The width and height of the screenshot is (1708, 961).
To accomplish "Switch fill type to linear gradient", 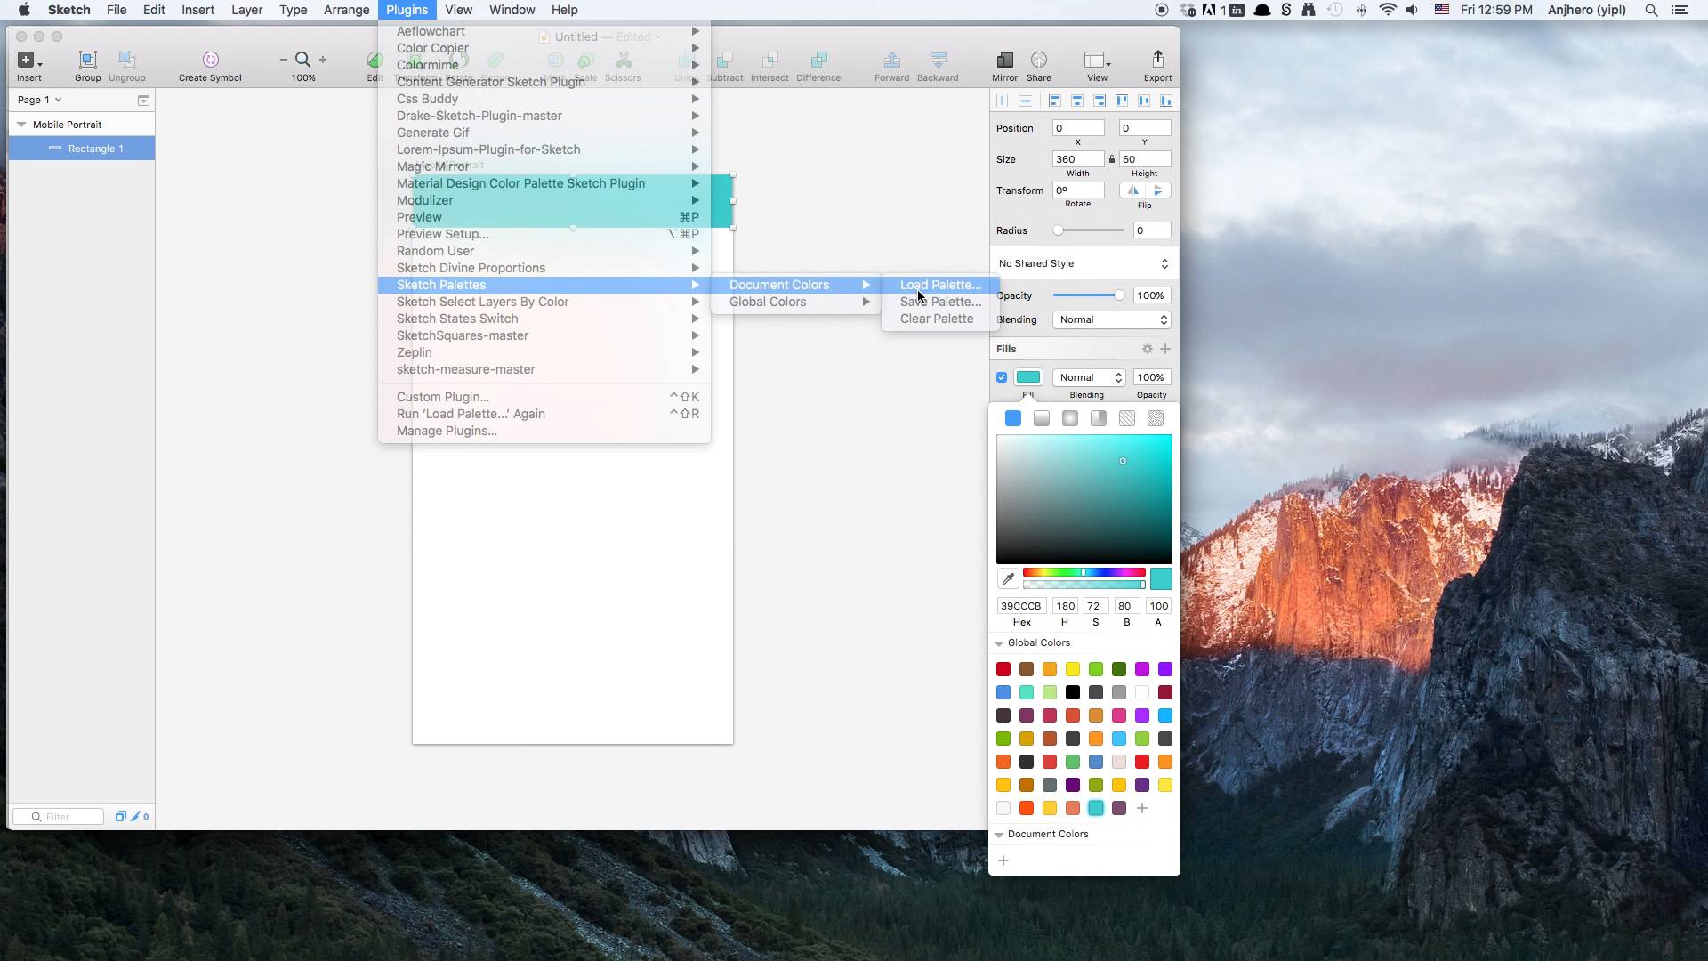I will (1041, 418).
